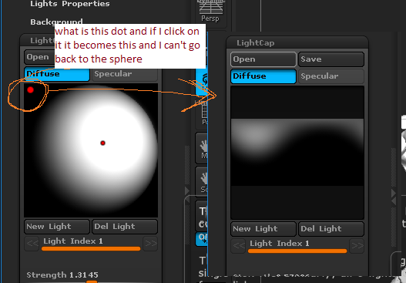The height and width of the screenshot is (283, 406).
Task: Click the Persp perspective icon
Action: pos(210,12)
